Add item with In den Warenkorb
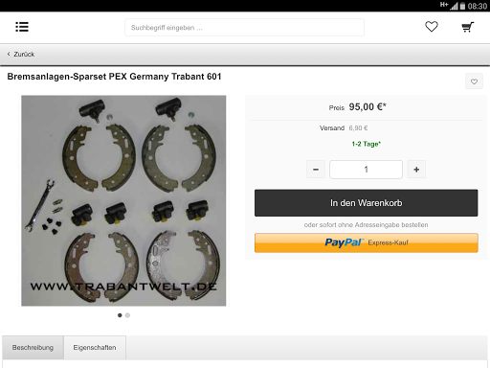The image size is (490, 368). [367, 203]
